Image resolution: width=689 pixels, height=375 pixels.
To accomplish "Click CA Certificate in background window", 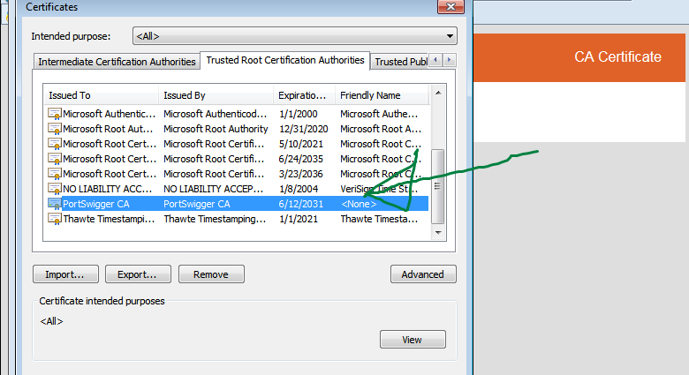I will pyautogui.click(x=617, y=56).
